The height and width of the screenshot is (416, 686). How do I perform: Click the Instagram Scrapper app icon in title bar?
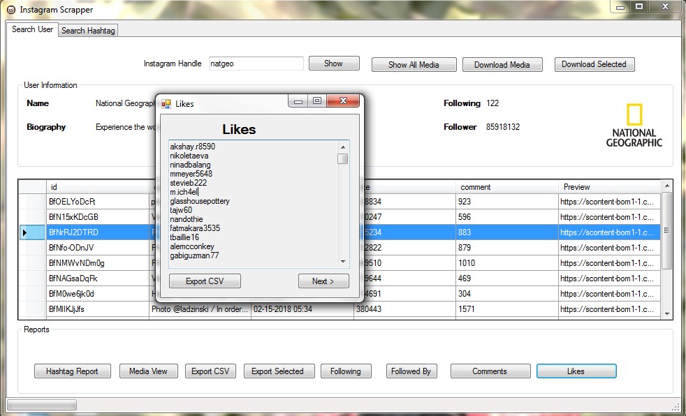tap(11, 10)
